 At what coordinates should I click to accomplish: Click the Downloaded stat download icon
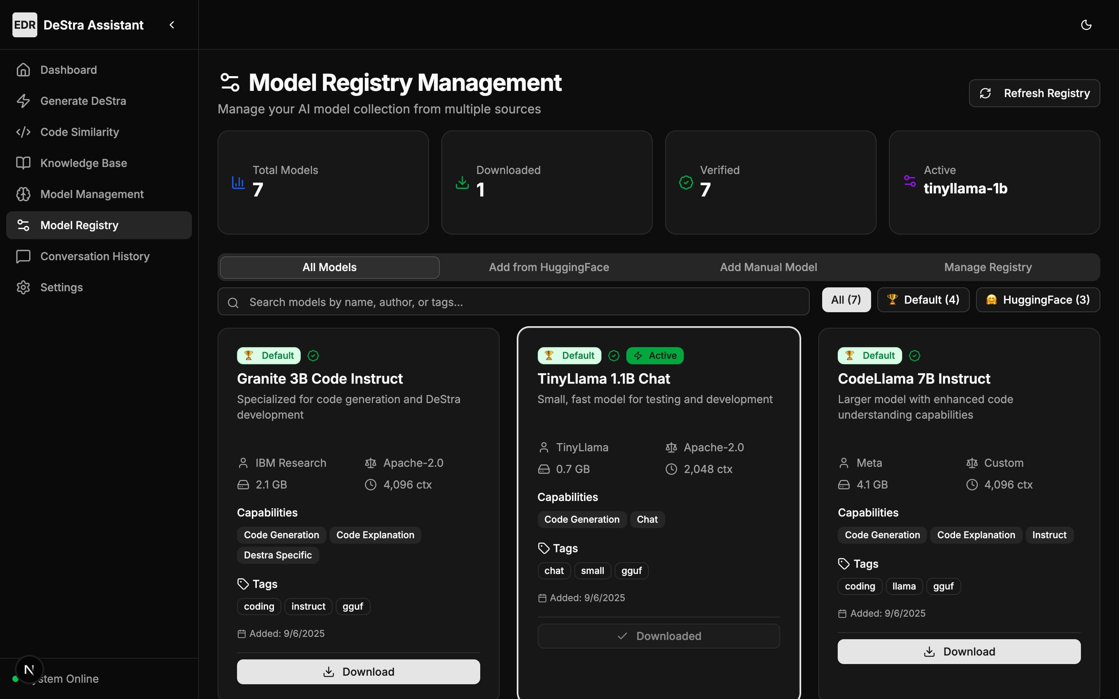point(462,183)
